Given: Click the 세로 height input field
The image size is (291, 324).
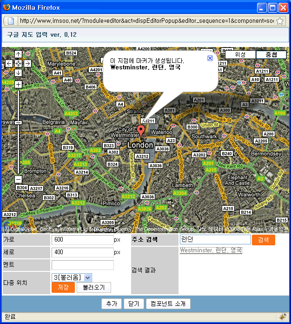Looking at the screenshot, I should pos(83,252).
